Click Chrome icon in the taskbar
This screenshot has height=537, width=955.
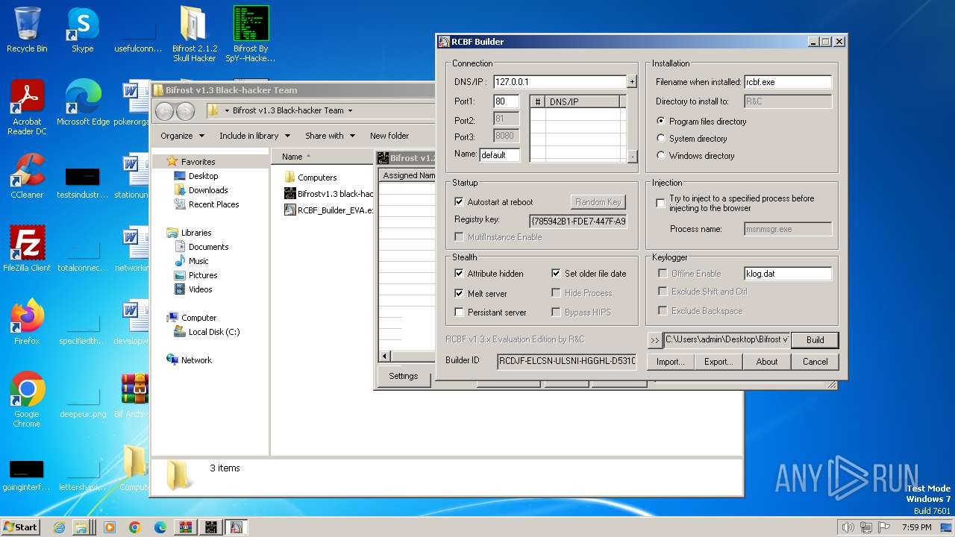click(x=135, y=527)
